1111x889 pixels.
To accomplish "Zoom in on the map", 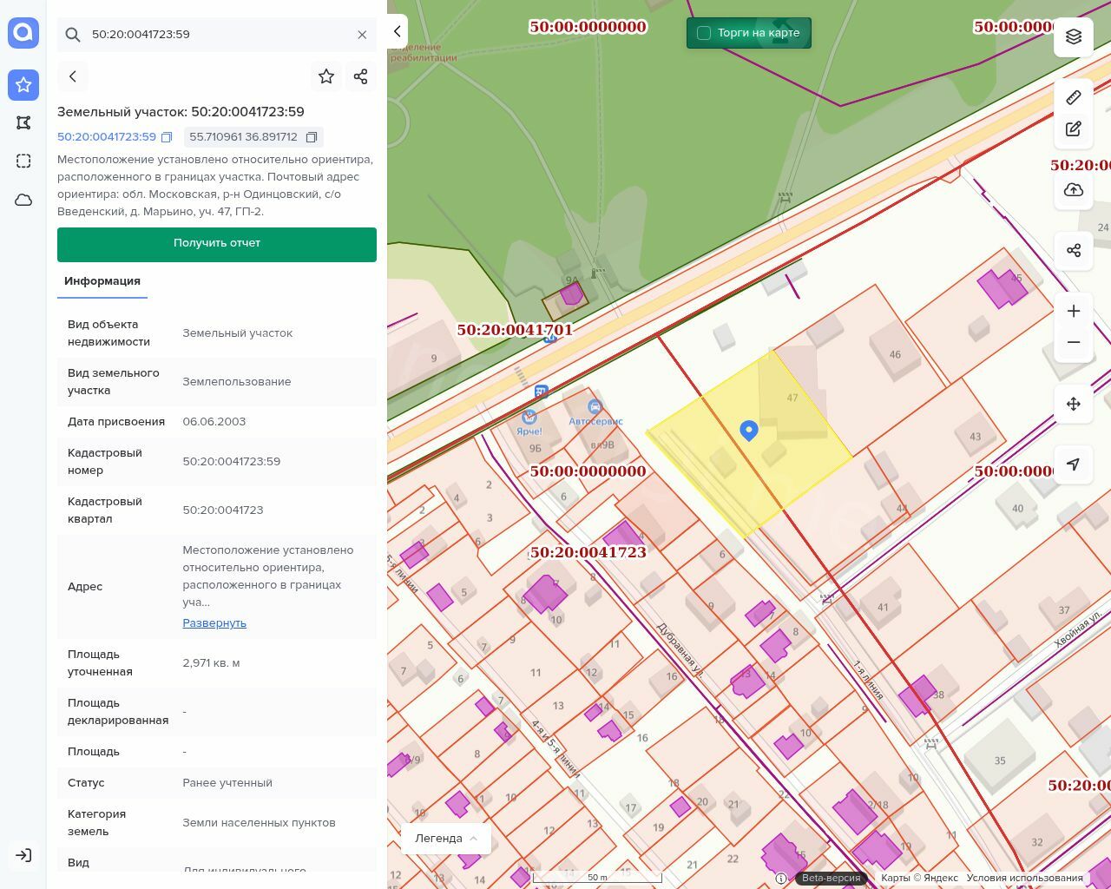I will 1074,311.
